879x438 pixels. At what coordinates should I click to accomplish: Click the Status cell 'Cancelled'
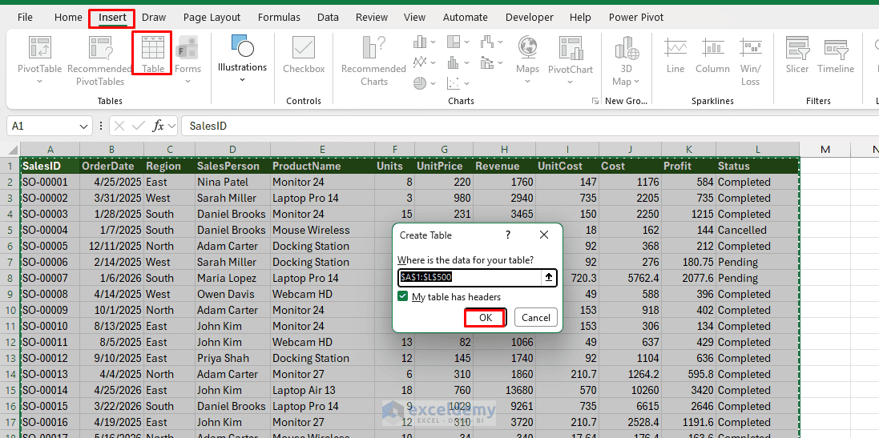click(757, 230)
